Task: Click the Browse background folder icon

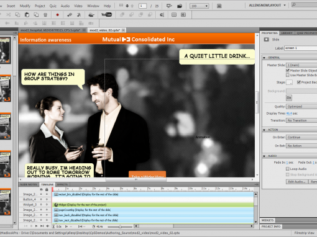Action: 289,97
